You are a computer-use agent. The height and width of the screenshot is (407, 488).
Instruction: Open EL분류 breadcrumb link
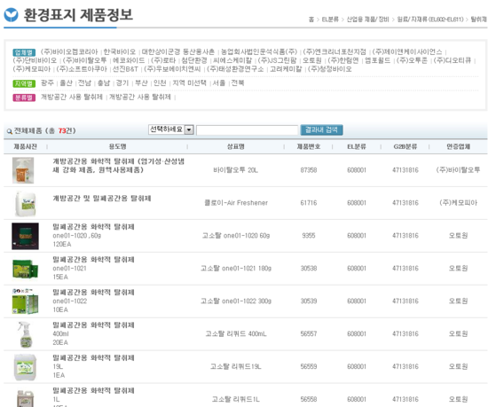330,20
